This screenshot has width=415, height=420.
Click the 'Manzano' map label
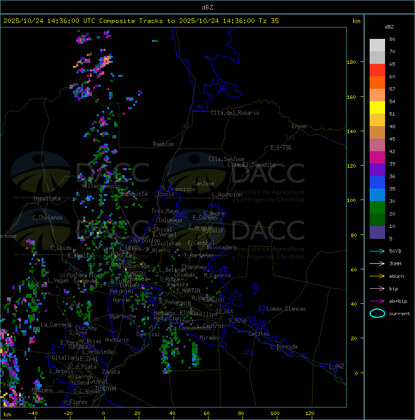(42, 390)
